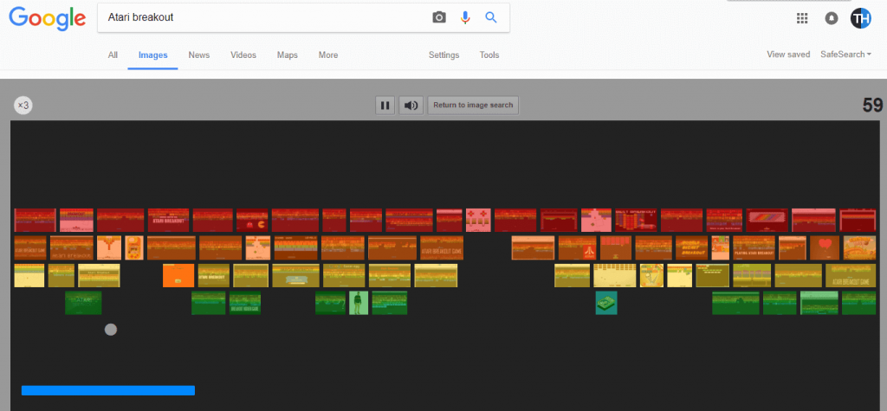Click orange ATARI BREAKOUT GAME brick
The image size is (887, 411).
click(442, 247)
